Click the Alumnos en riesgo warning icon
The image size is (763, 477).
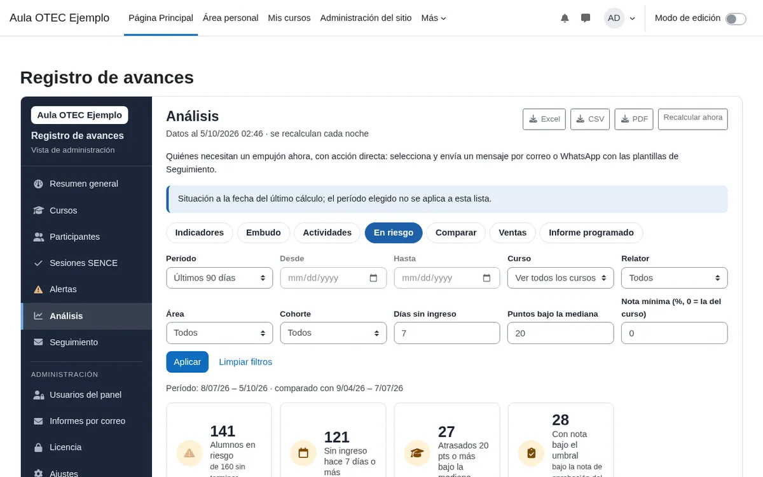189,453
